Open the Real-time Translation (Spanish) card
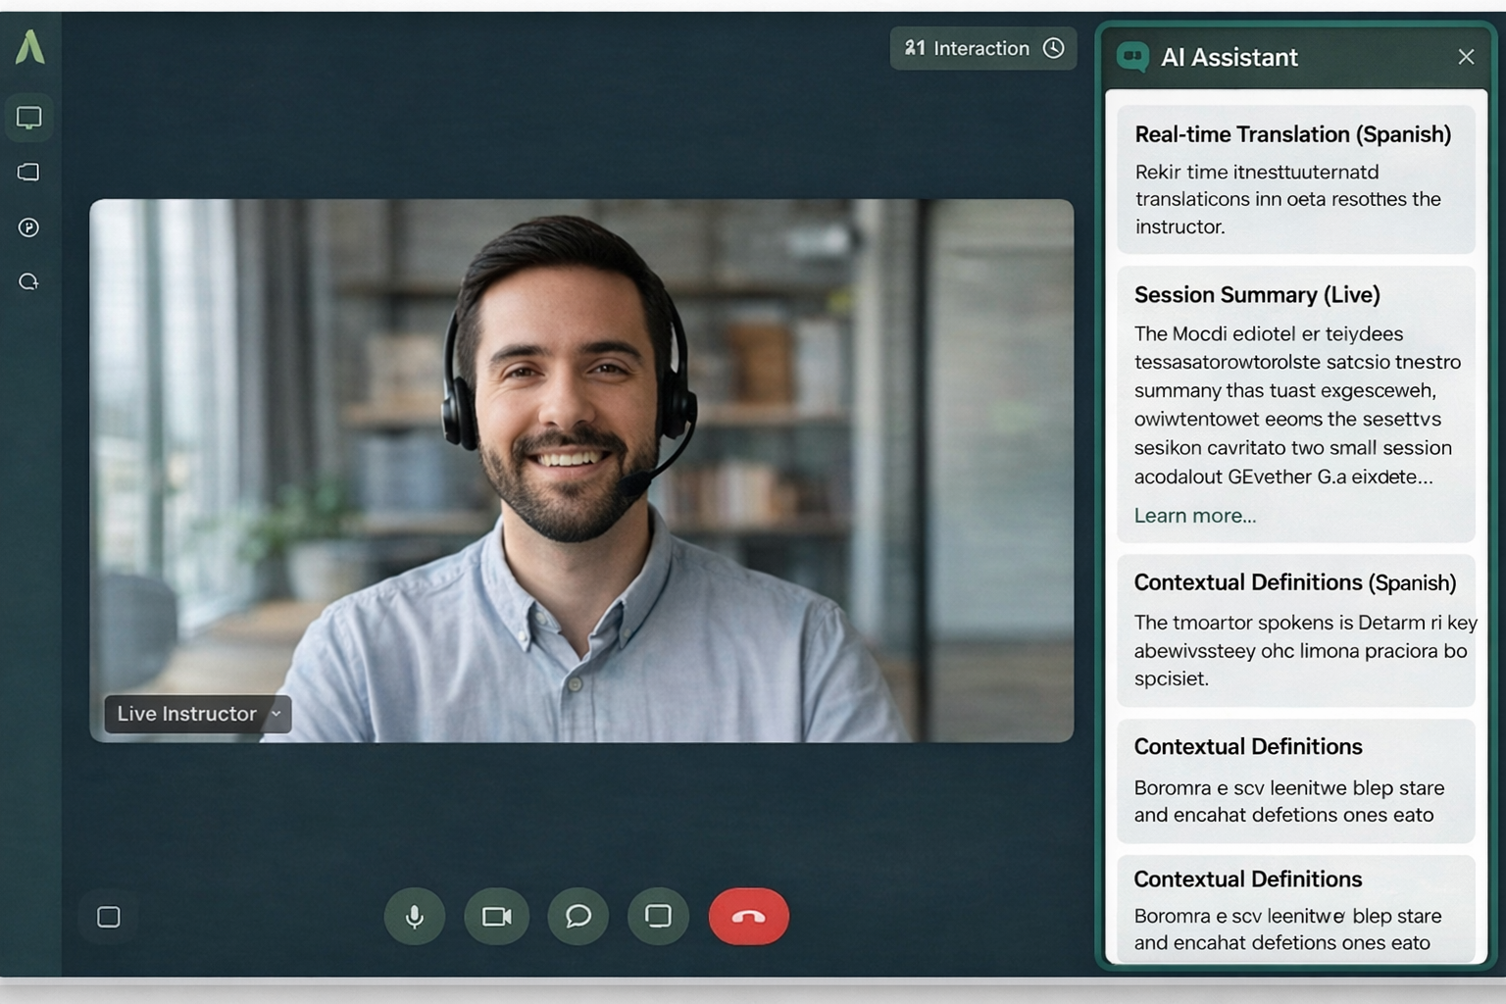 coord(1292,134)
